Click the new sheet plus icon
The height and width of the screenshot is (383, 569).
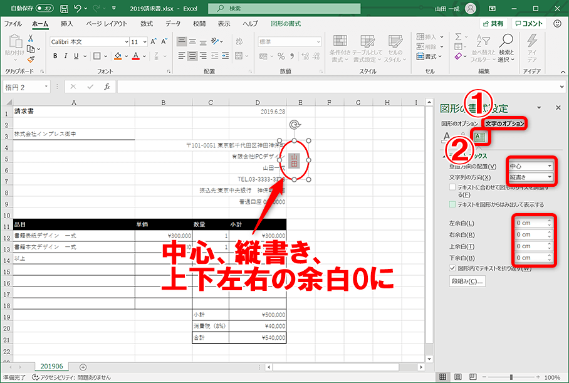(x=83, y=367)
